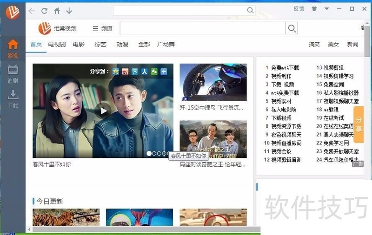Open the skin (shirt) icon

(x=314, y=9)
